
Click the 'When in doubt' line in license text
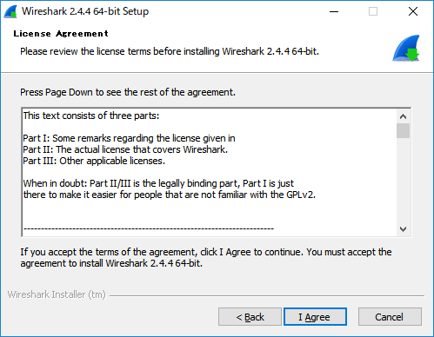158,183
